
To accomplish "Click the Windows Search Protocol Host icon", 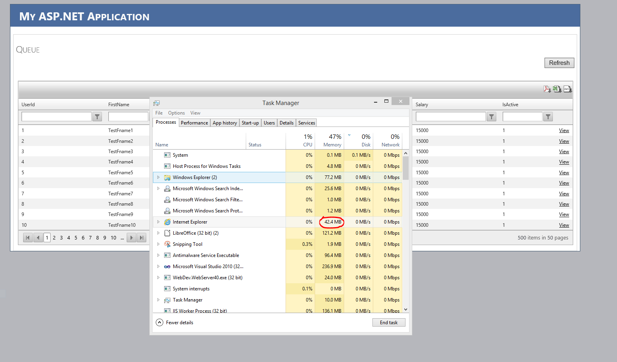I will click(x=167, y=211).
